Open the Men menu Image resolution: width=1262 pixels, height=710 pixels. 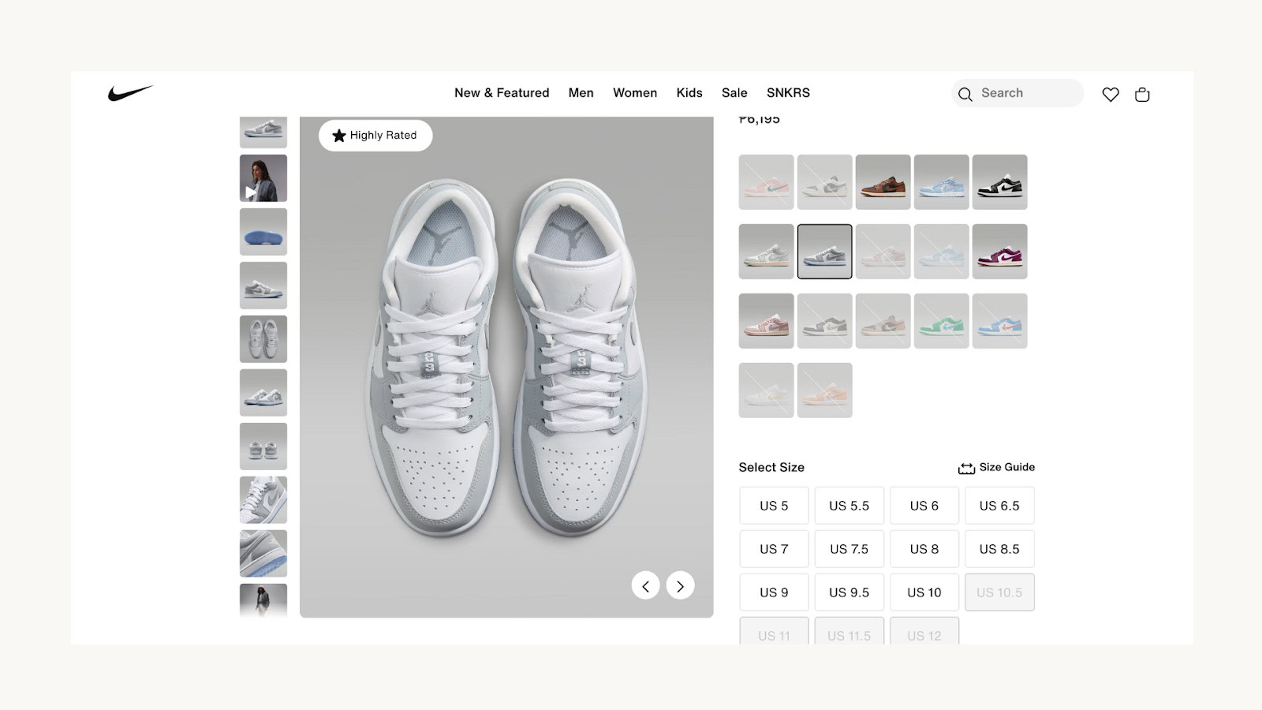581,93
